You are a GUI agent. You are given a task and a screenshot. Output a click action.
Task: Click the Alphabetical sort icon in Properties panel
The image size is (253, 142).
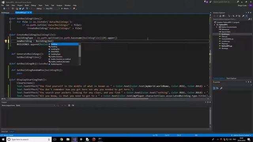[217, 88]
